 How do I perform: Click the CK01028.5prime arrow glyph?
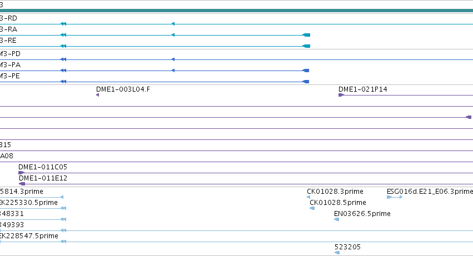click(x=312, y=208)
